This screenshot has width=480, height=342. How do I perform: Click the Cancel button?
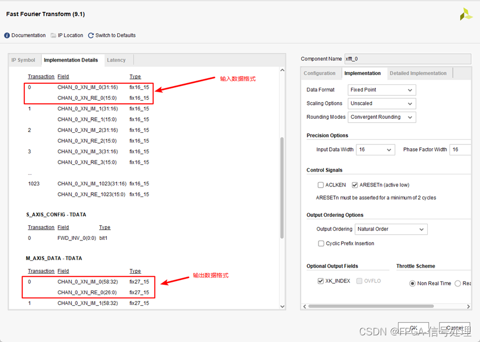click(x=454, y=328)
